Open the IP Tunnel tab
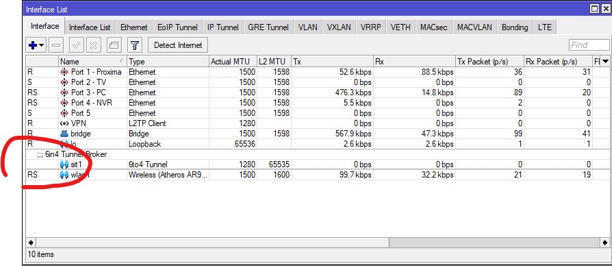 [x=223, y=27]
